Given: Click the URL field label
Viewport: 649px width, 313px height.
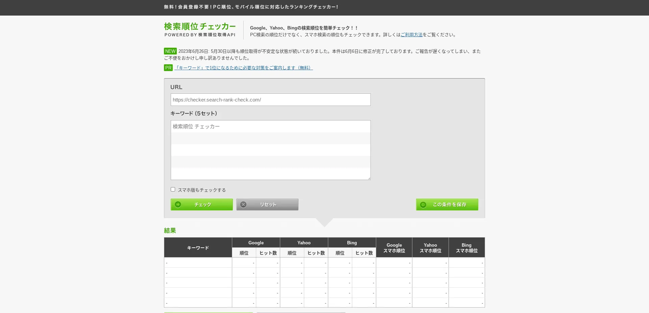Looking at the screenshot, I should pos(176,87).
